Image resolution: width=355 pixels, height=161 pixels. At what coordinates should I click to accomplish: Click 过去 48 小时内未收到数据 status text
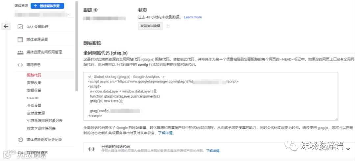point(160,17)
